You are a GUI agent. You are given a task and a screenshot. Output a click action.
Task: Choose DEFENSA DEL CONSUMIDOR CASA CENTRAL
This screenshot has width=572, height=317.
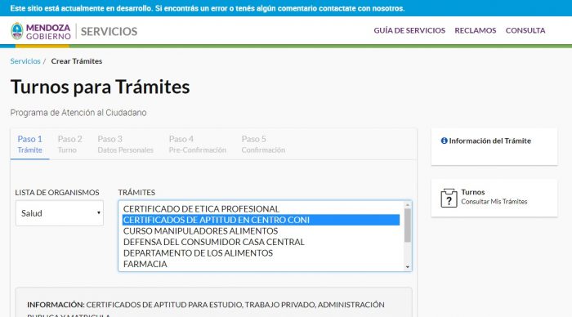tap(261, 242)
